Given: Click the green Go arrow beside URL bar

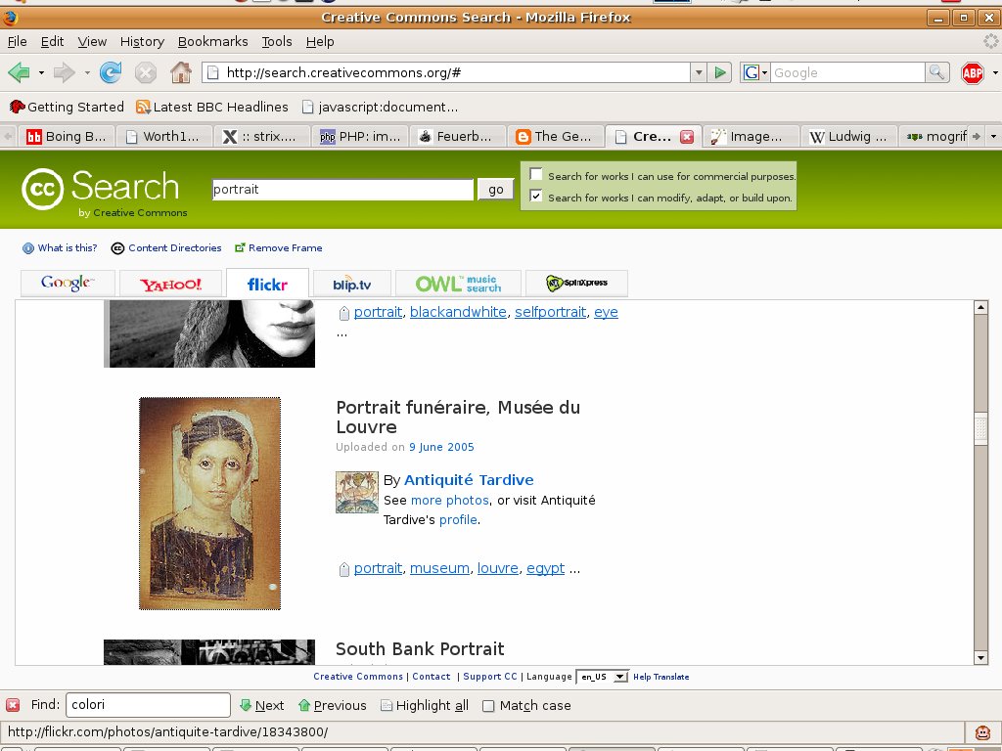Looking at the screenshot, I should point(720,72).
